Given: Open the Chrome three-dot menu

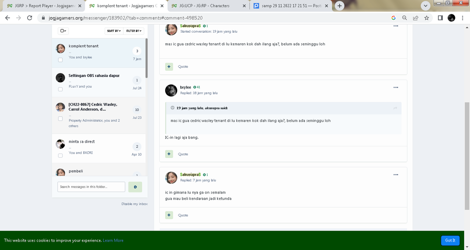Looking at the screenshot, I should (x=463, y=18).
